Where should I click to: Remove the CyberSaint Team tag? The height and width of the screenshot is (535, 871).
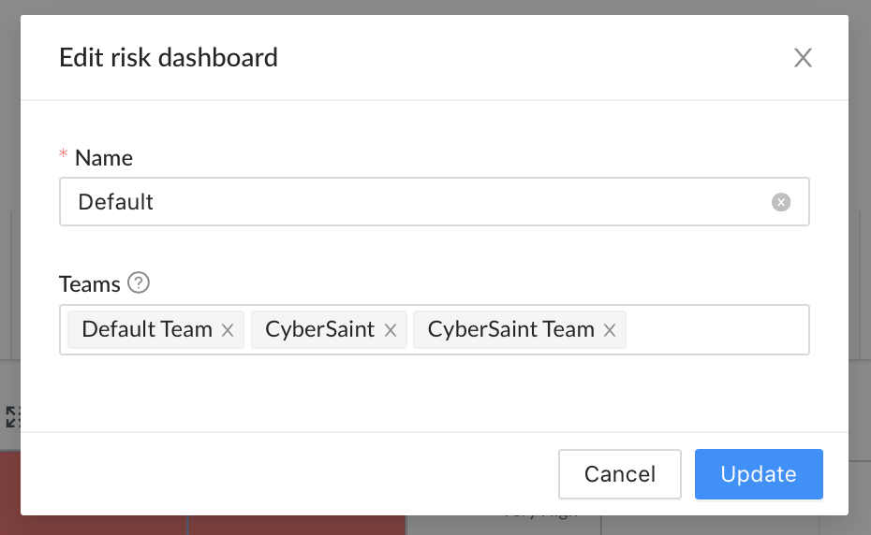click(610, 330)
